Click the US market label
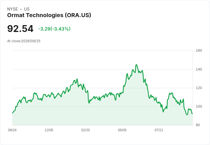Screen dimensions: 210x145 pos(27,9)
